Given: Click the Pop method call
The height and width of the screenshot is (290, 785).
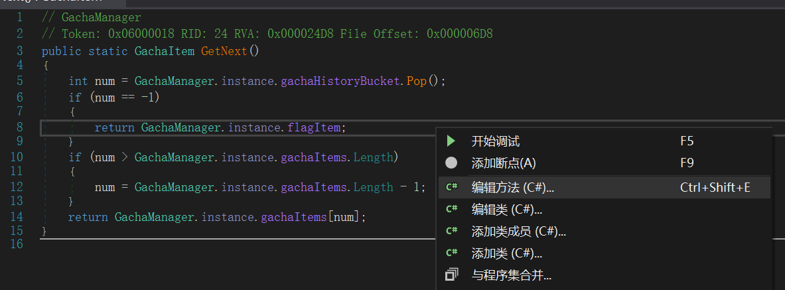Looking at the screenshot, I should pos(417,81).
